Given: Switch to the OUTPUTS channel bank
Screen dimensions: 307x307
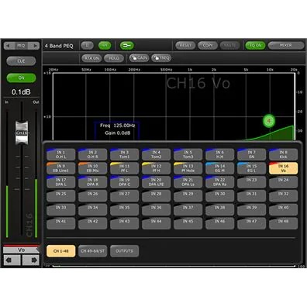Looking at the screenshot, I should pyautogui.click(x=124, y=251).
